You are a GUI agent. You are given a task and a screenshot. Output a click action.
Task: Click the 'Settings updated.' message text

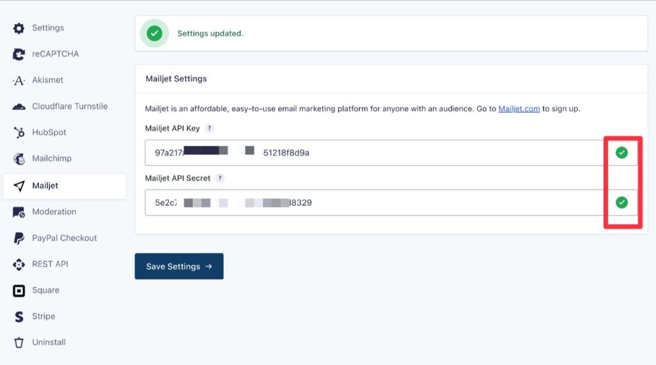pos(210,33)
